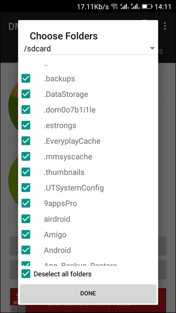Open the Amigo folder entry
The width and height of the screenshot is (176, 313).
[x=55, y=235]
